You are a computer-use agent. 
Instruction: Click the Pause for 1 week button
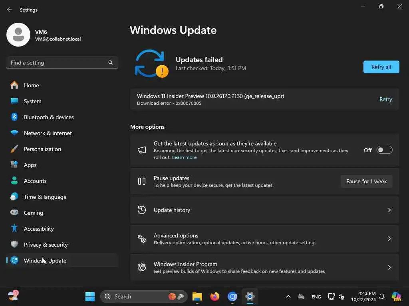tap(366, 181)
